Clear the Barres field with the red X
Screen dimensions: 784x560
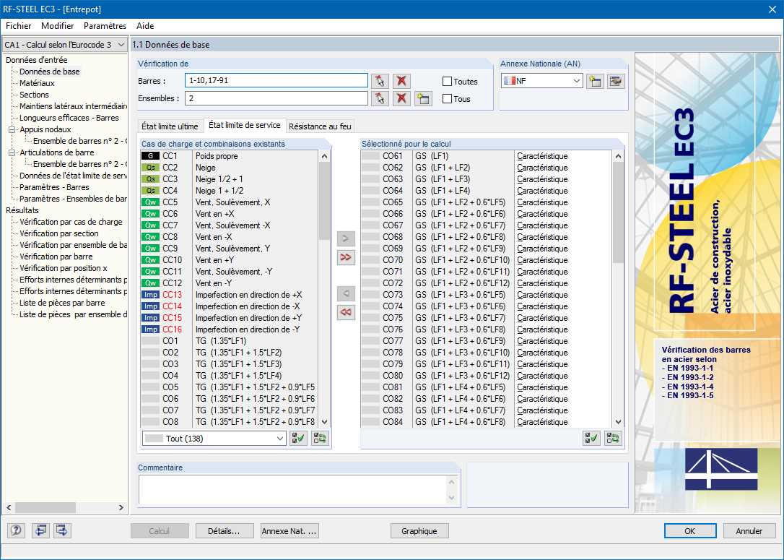401,81
